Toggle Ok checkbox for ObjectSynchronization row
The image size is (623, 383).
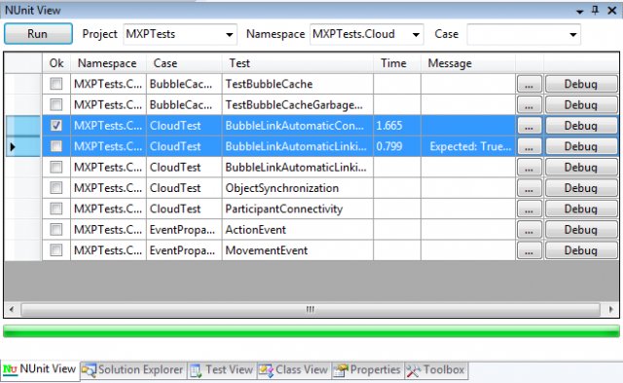tap(56, 188)
